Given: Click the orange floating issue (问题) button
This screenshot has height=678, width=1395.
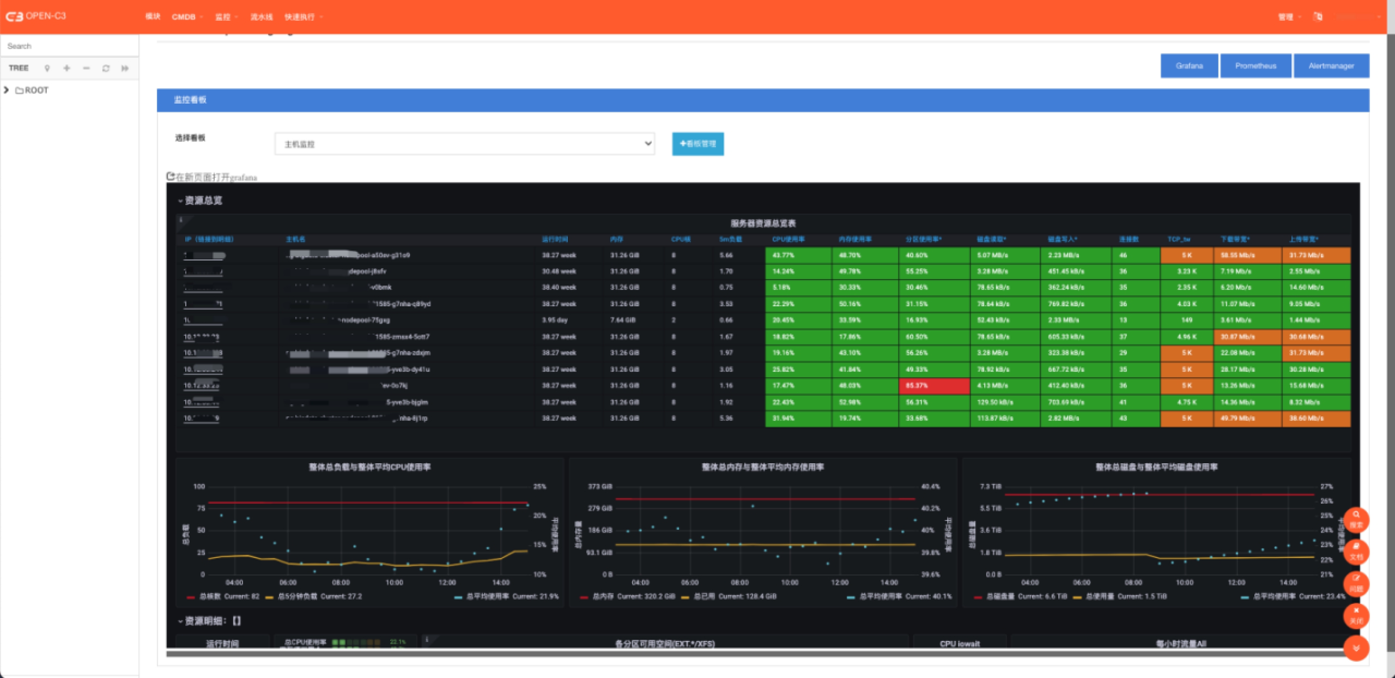Looking at the screenshot, I should [x=1356, y=583].
